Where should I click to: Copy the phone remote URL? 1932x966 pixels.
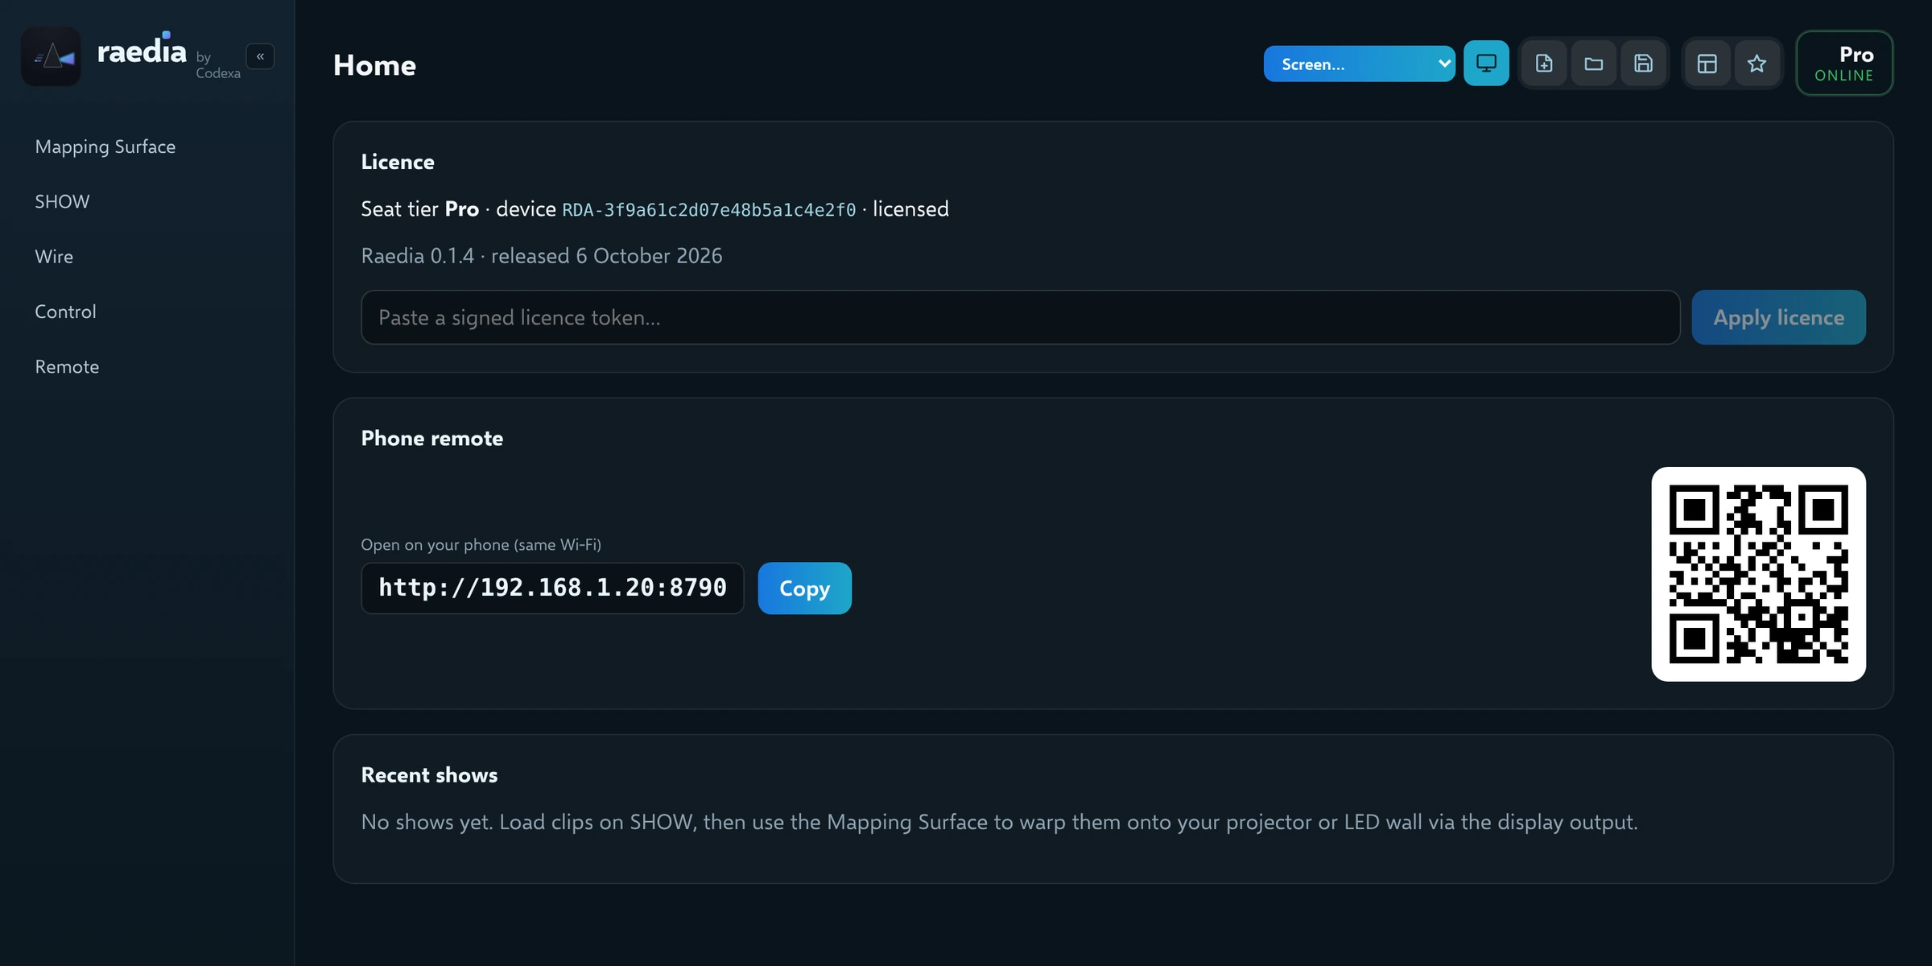[804, 588]
